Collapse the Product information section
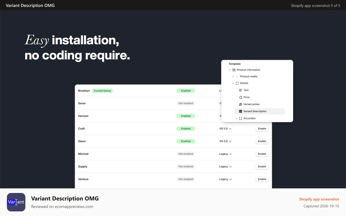This screenshot has width=346, height=216. [230, 70]
